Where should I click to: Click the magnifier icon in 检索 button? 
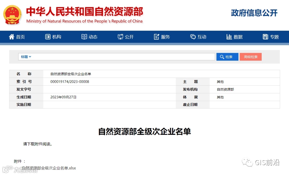[x=222, y=57]
